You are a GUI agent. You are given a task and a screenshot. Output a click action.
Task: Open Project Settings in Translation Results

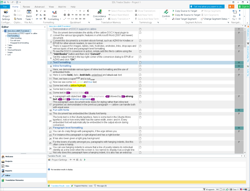point(58,160)
